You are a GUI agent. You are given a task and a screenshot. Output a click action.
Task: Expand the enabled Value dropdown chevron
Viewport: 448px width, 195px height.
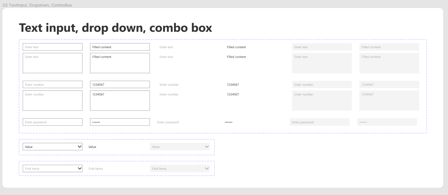pos(80,147)
